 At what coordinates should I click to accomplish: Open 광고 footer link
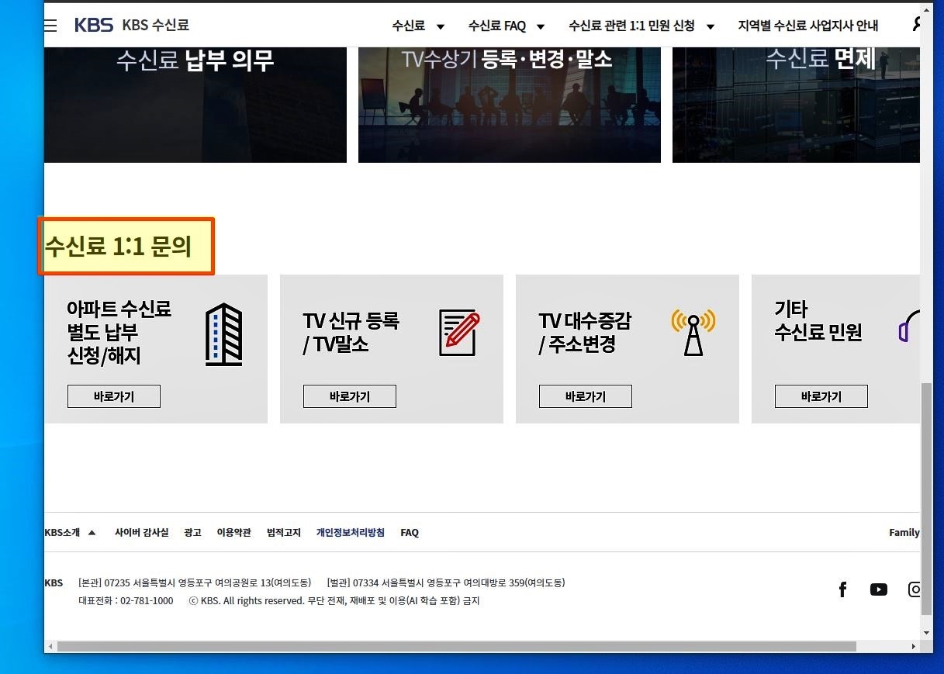[192, 533]
